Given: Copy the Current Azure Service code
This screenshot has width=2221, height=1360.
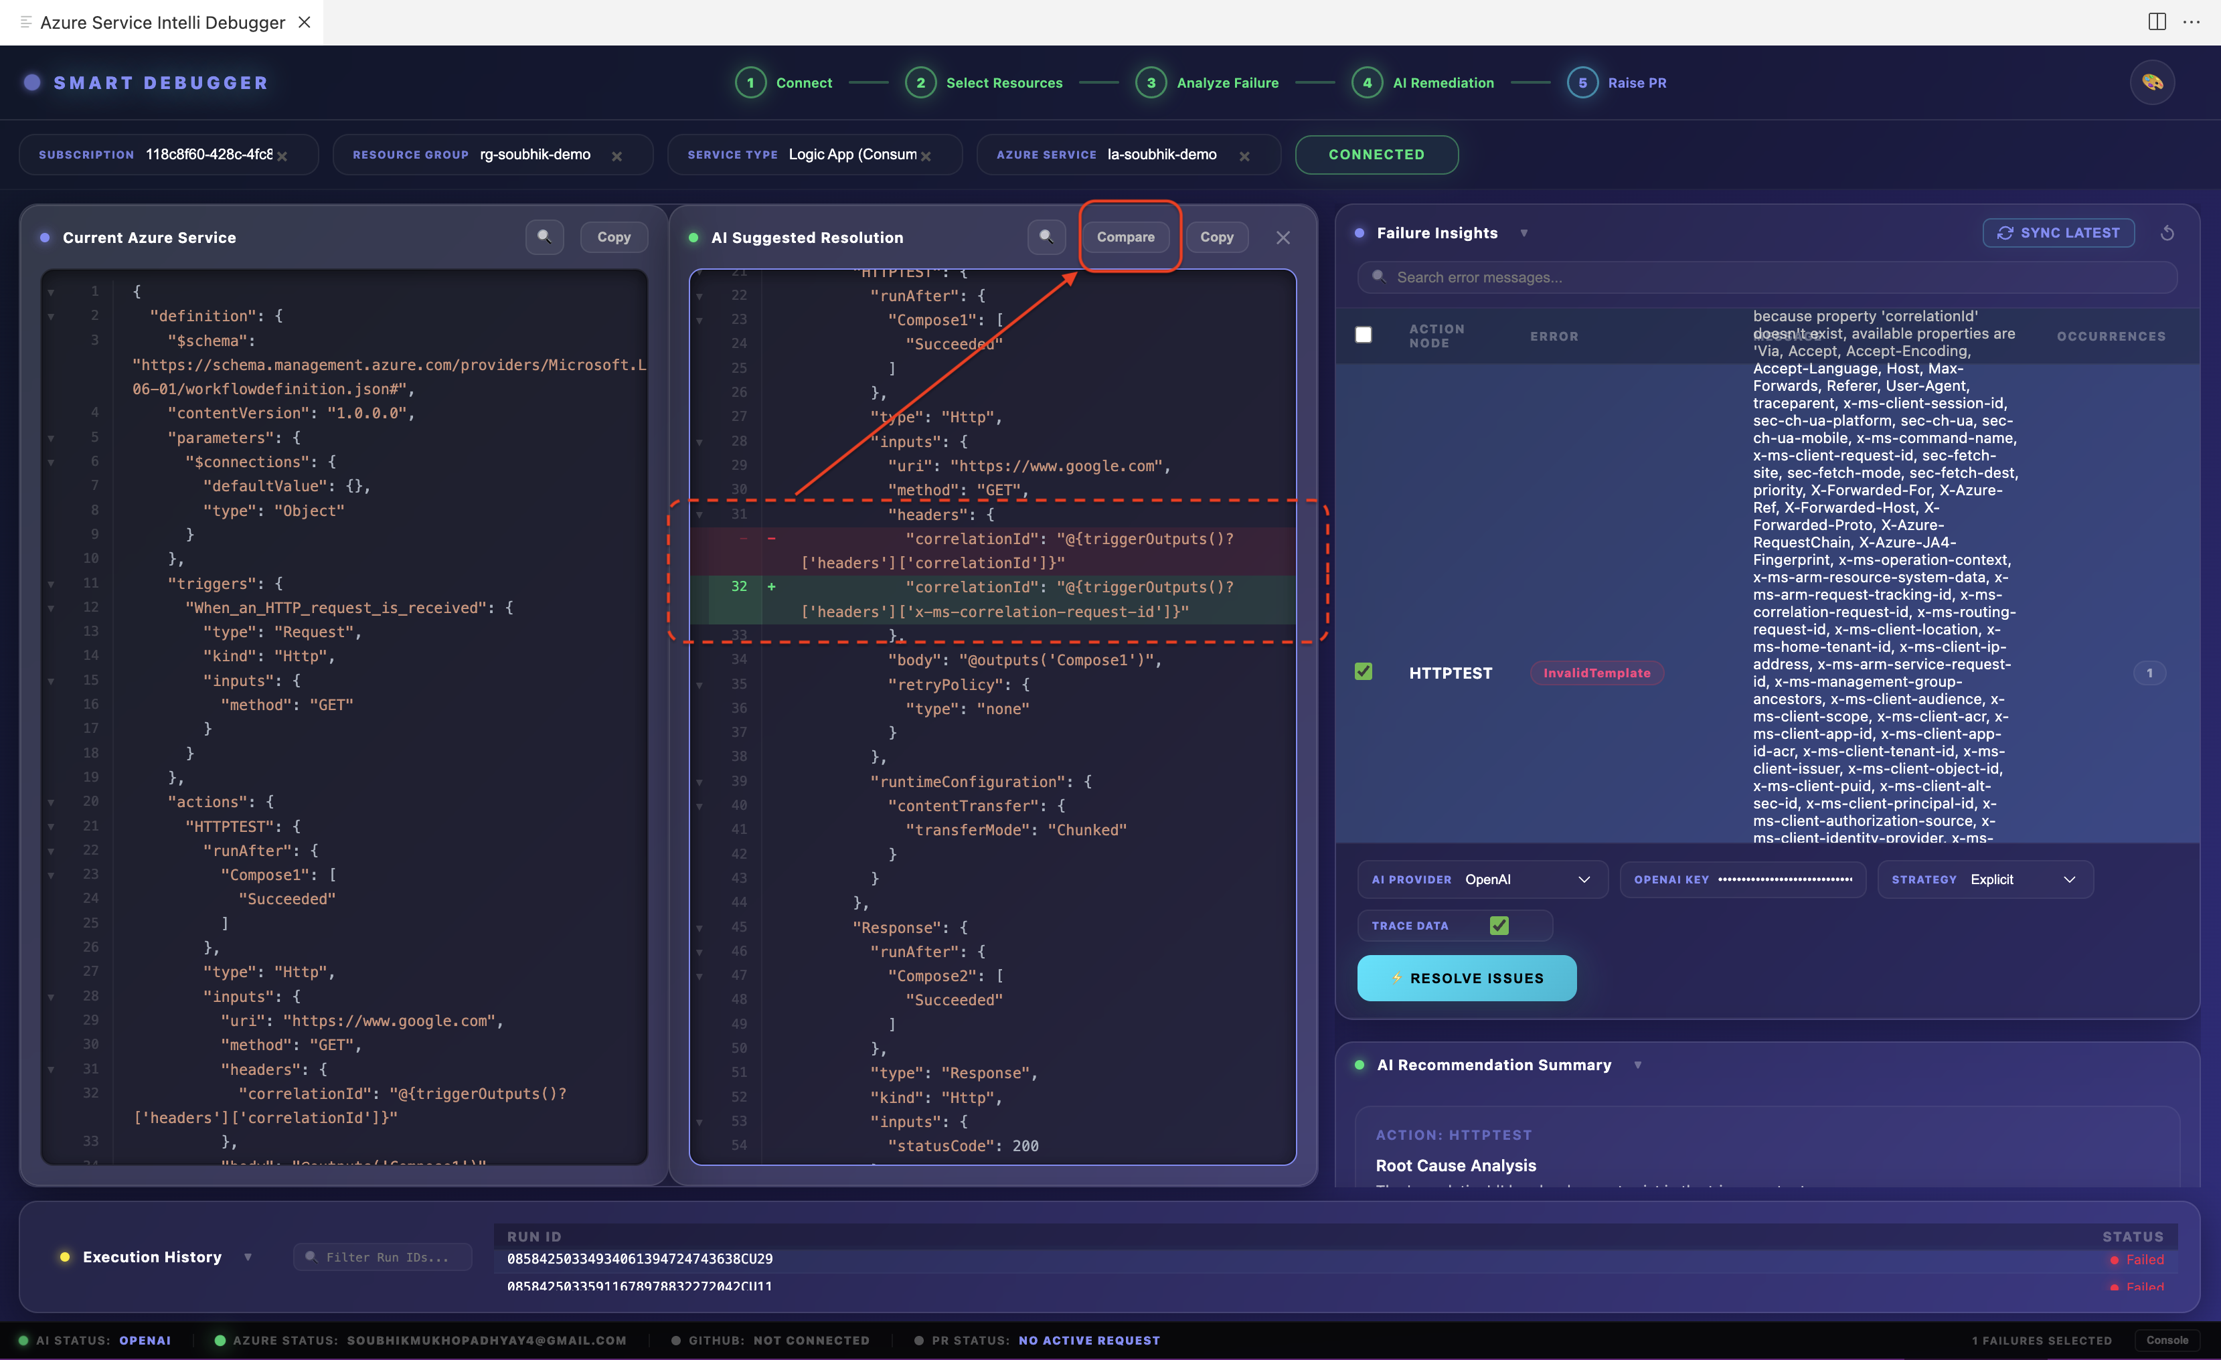Looking at the screenshot, I should [x=614, y=237].
